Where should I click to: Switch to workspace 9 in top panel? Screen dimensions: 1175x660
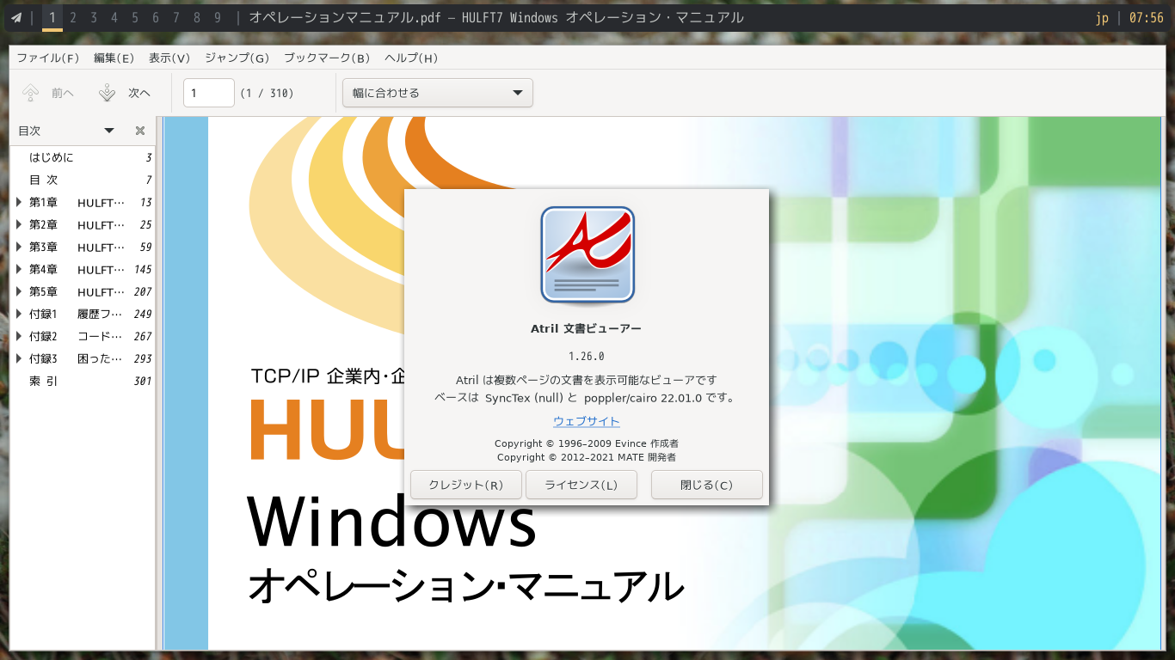(218, 17)
